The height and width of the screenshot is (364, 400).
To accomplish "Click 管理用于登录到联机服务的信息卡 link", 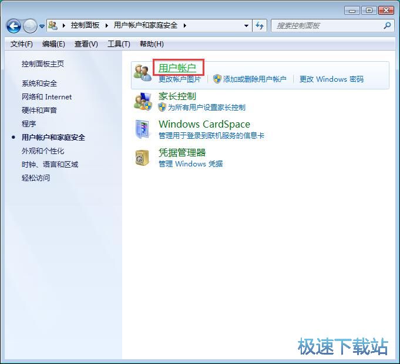I will tap(211, 135).
